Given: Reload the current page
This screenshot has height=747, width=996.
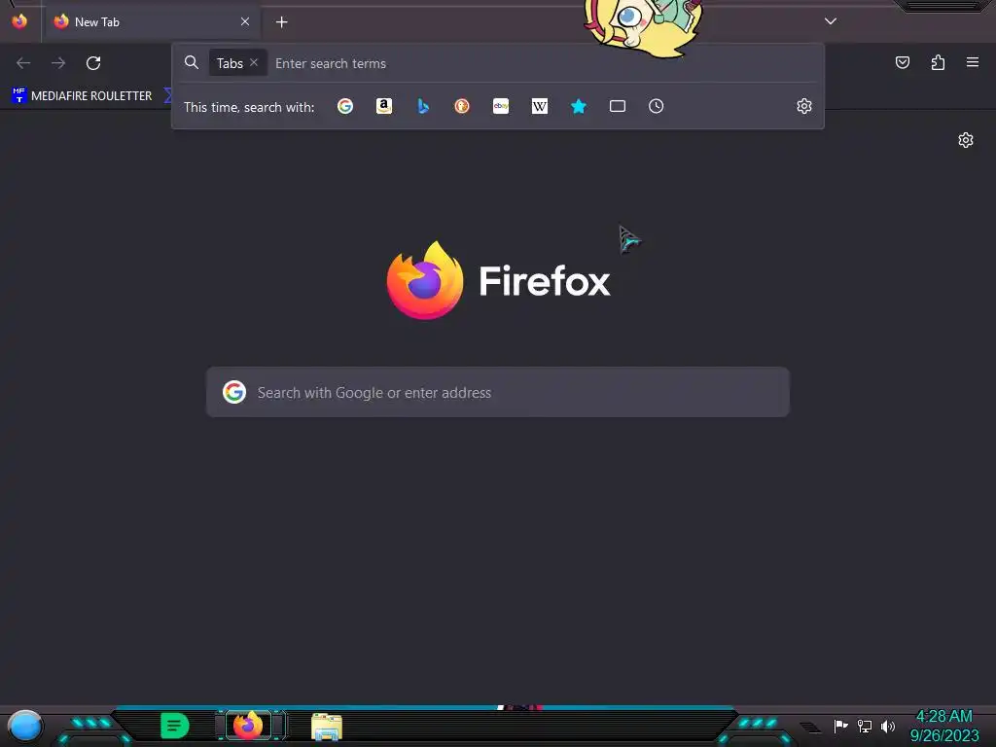Looking at the screenshot, I should point(93,63).
